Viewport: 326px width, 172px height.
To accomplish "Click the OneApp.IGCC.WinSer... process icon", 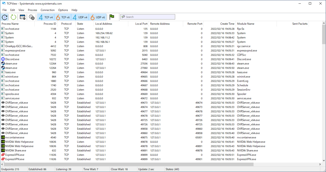I will (x=3, y=46).
